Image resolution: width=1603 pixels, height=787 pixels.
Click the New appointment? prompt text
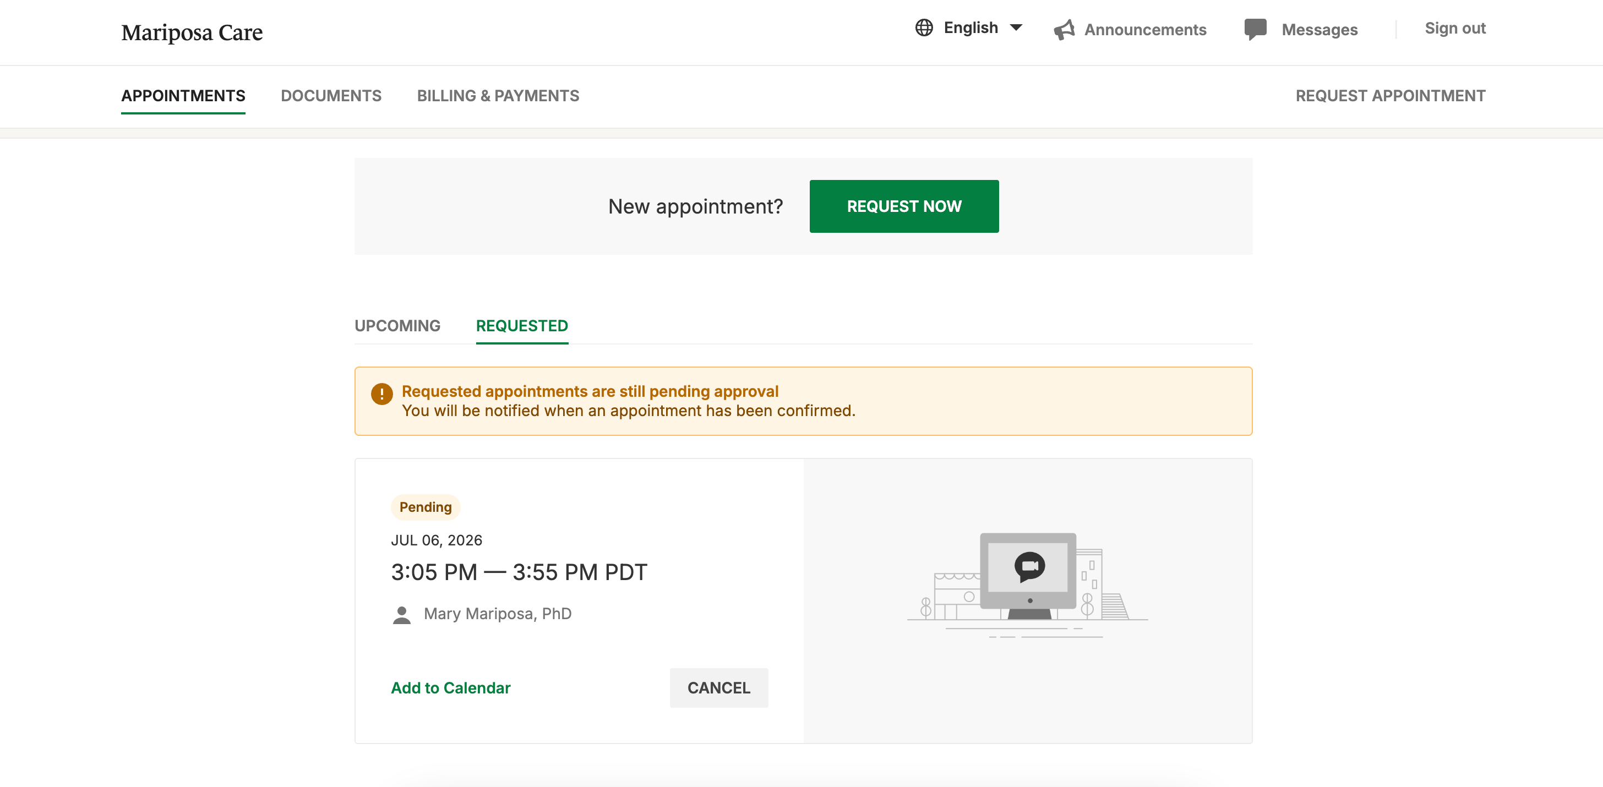(695, 206)
